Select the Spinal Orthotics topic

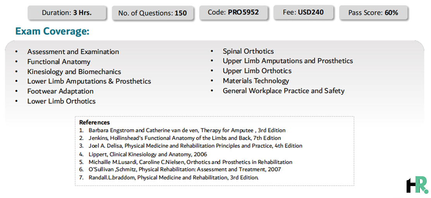[x=248, y=51]
